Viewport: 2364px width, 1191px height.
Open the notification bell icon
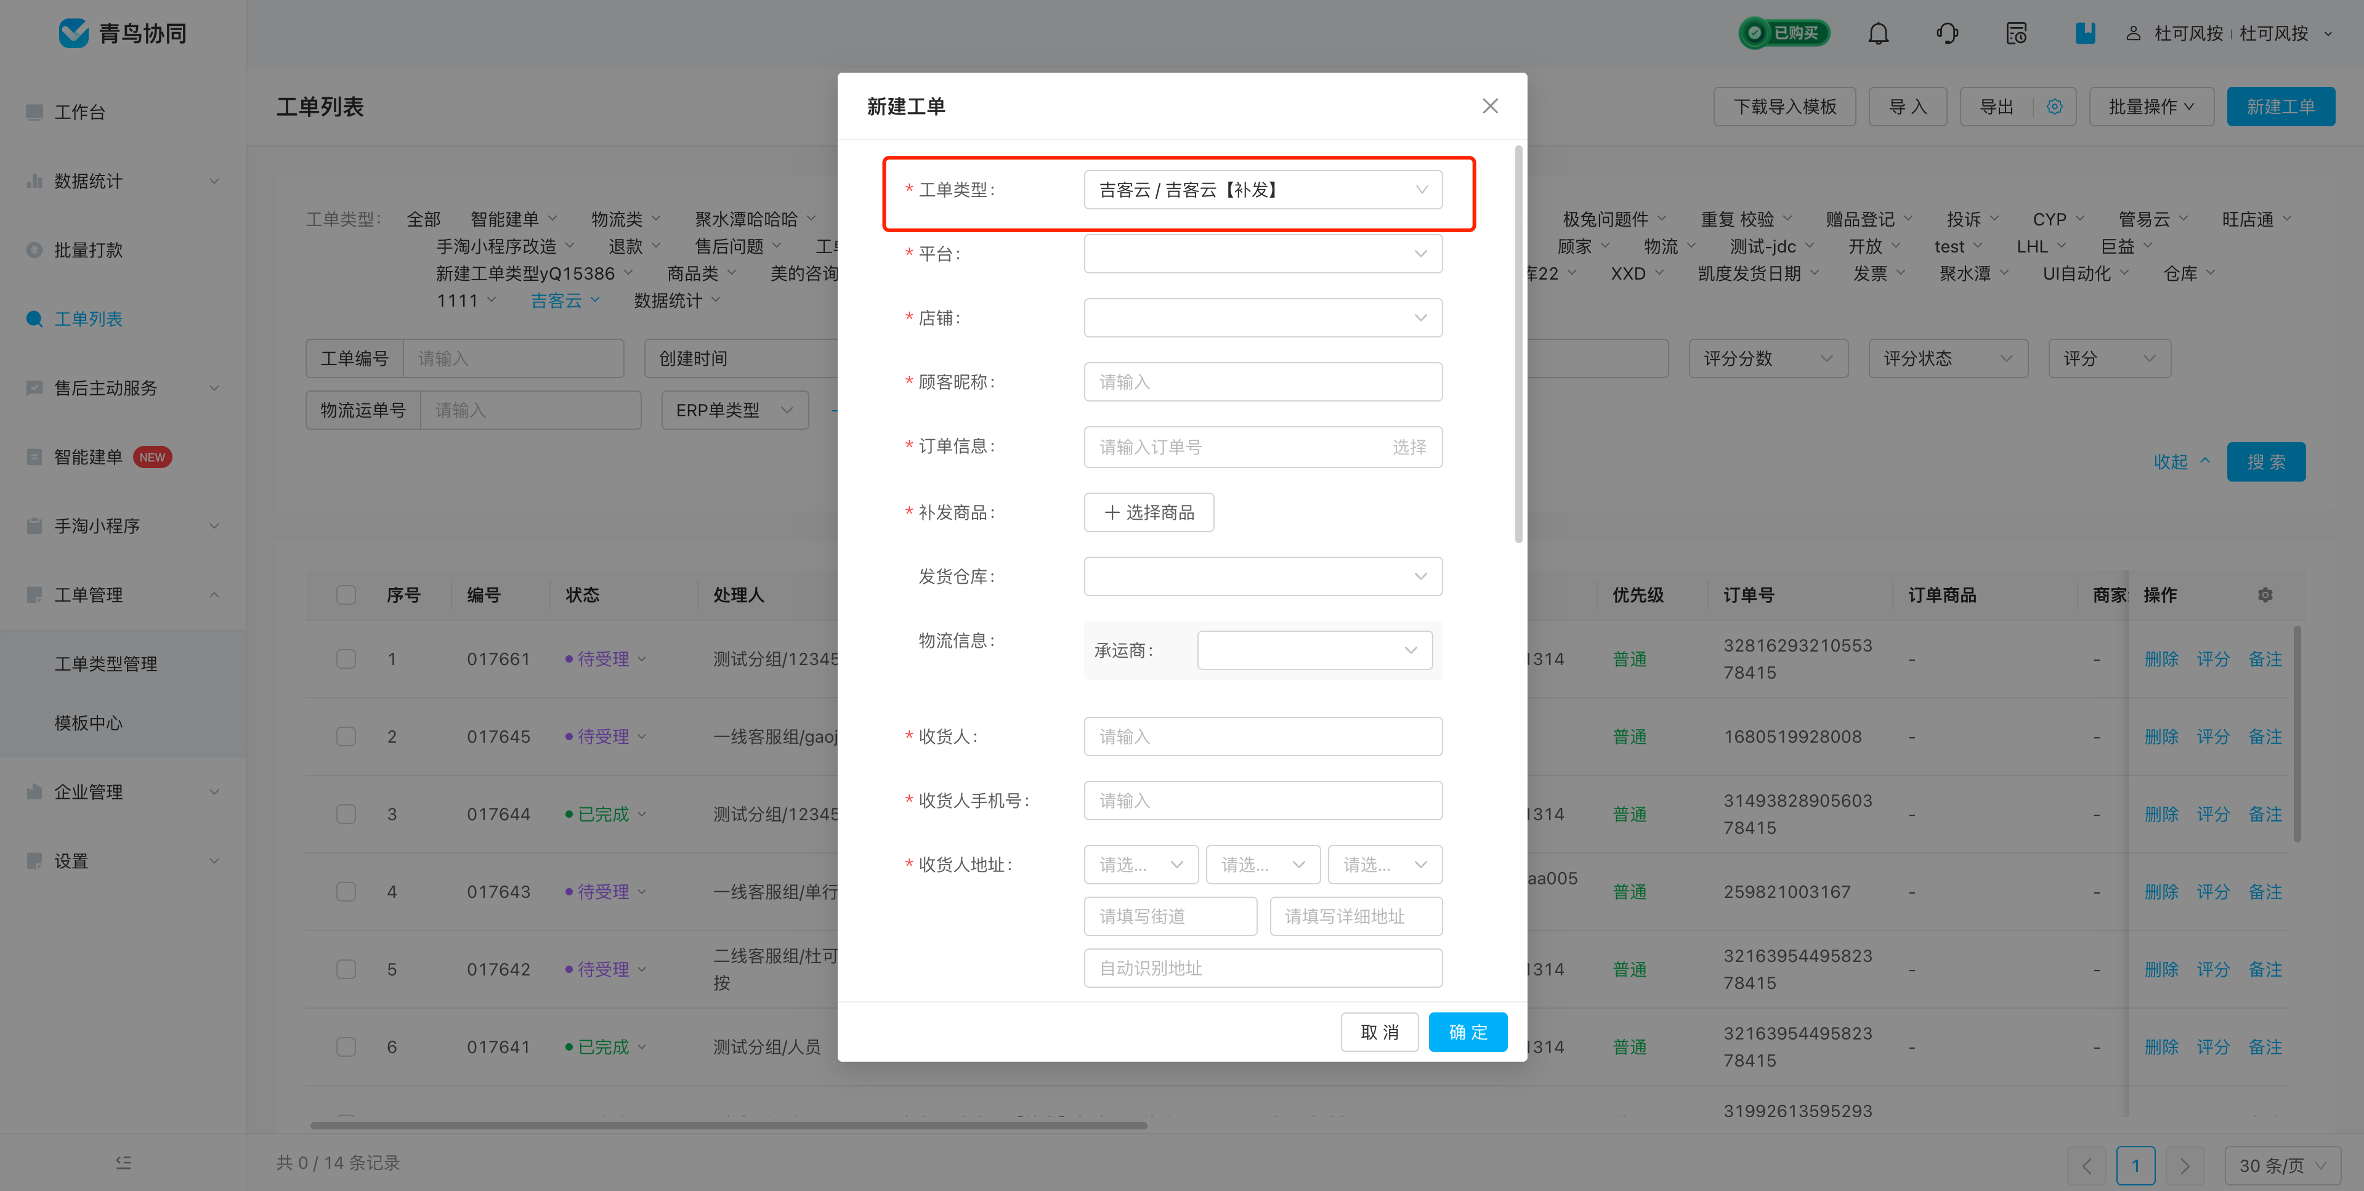(x=1879, y=33)
